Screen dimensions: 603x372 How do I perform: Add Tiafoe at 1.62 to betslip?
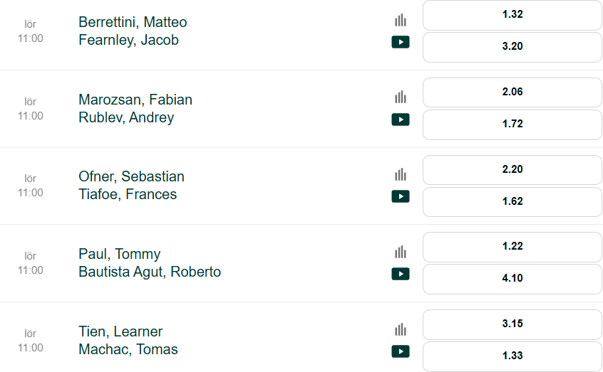[x=512, y=202]
